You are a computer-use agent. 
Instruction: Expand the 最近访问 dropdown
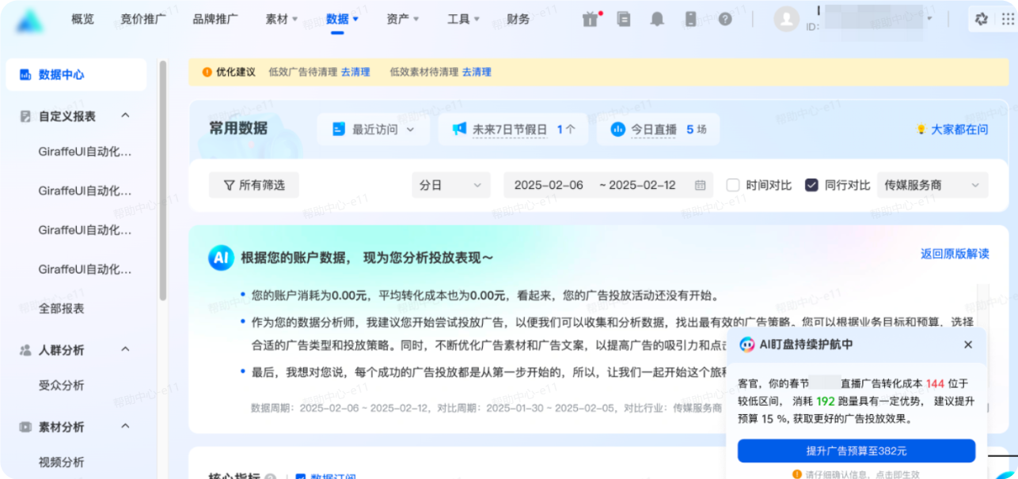tap(410, 130)
